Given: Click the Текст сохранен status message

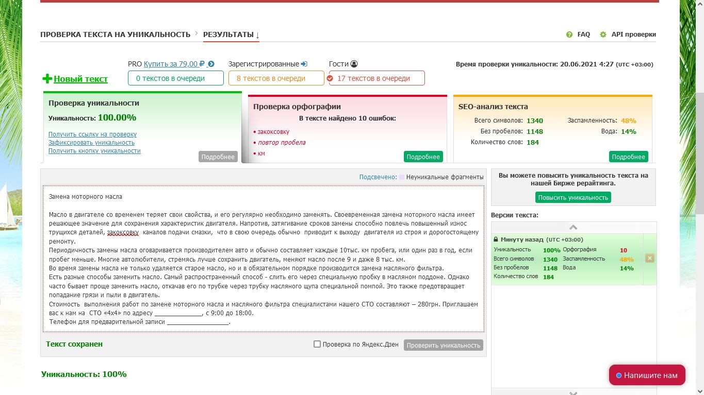Looking at the screenshot, I should (x=74, y=344).
